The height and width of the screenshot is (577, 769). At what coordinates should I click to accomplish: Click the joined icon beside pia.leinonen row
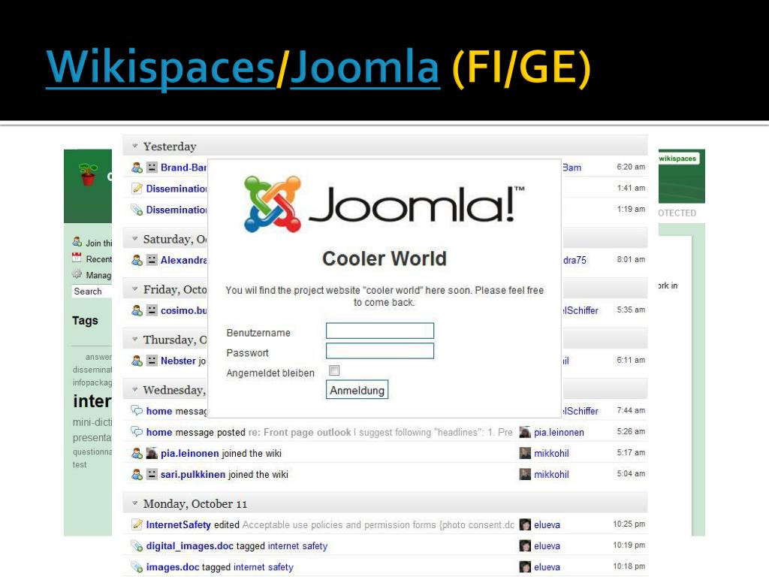point(137,453)
